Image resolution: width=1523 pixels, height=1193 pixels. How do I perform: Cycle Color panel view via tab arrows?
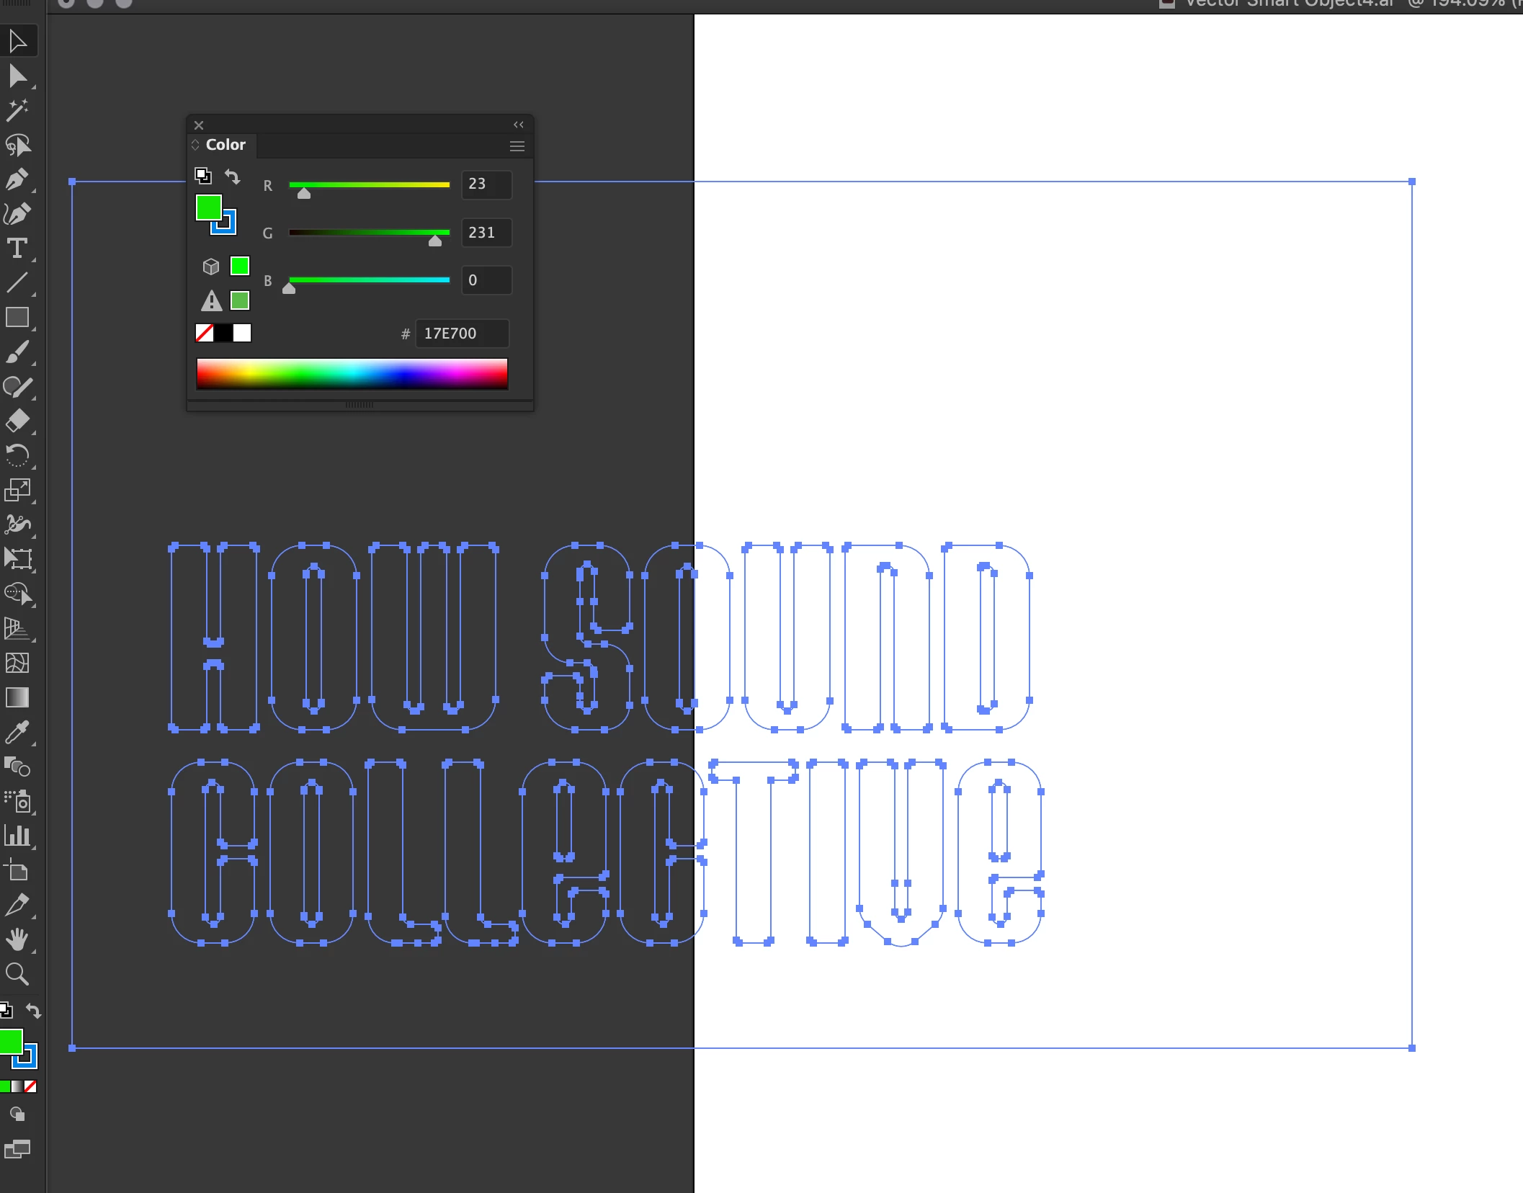[195, 145]
